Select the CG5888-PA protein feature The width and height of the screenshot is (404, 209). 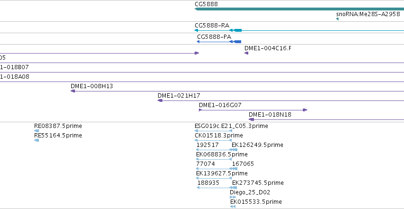click(219, 42)
